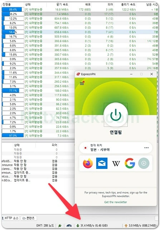Select the torrent downloading at 188.0 KiB/s

[x=38, y=91]
